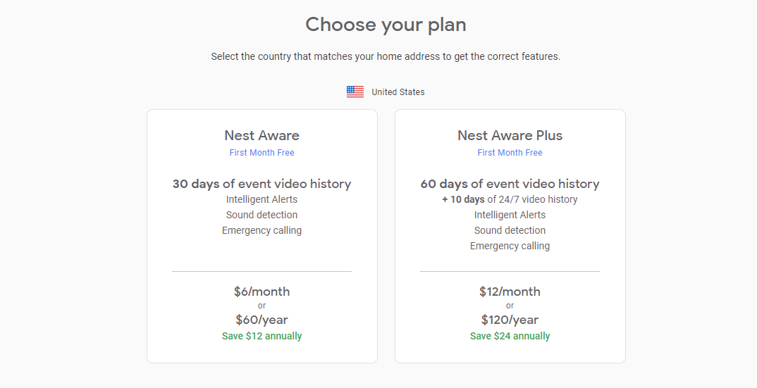The height and width of the screenshot is (388, 757).
Task: Choose the $120/year price option
Action: tap(510, 320)
